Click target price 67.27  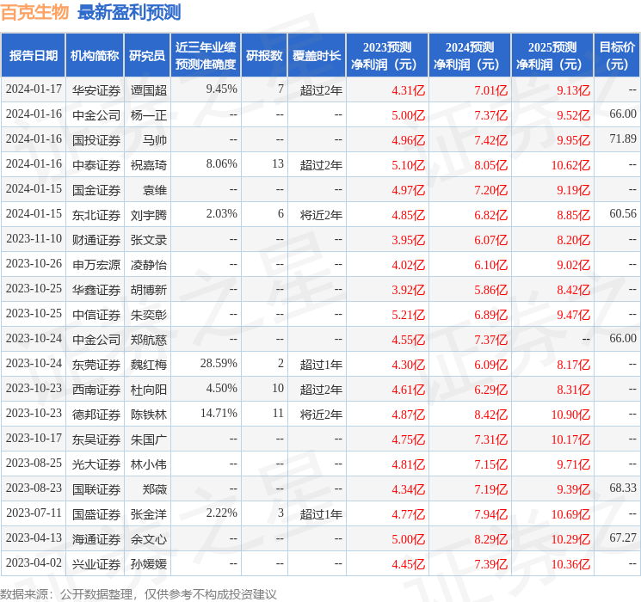tap(623, 537)
